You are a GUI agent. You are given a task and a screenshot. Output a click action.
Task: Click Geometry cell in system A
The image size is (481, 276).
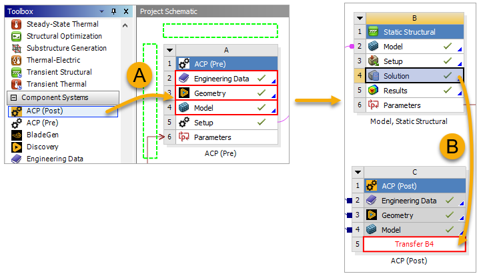coord(226,93)
